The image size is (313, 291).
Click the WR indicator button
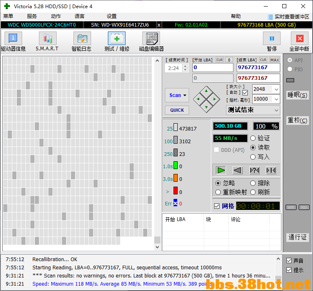pyautogui.click(x=291, y=208)
